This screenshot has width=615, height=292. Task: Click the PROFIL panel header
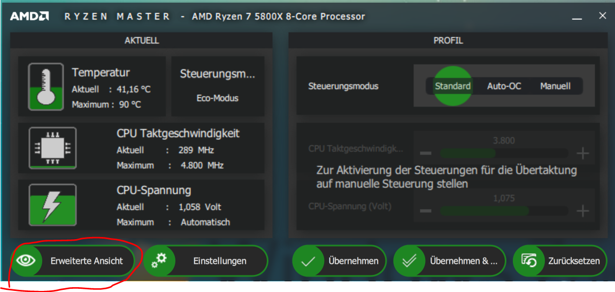[448, 41]
